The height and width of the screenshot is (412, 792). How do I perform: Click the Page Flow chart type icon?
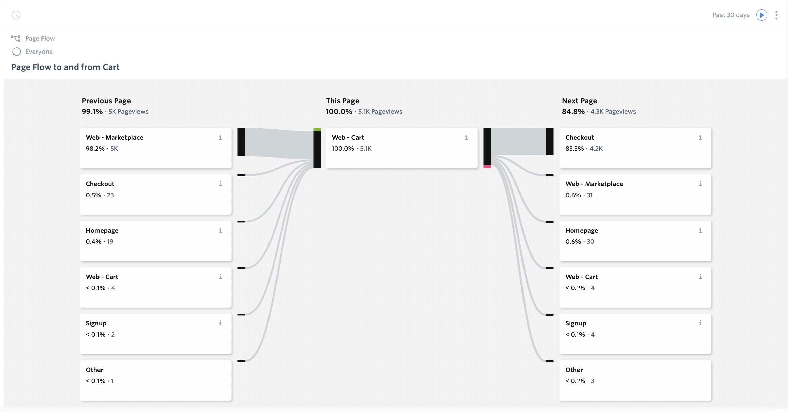[16, 38]
